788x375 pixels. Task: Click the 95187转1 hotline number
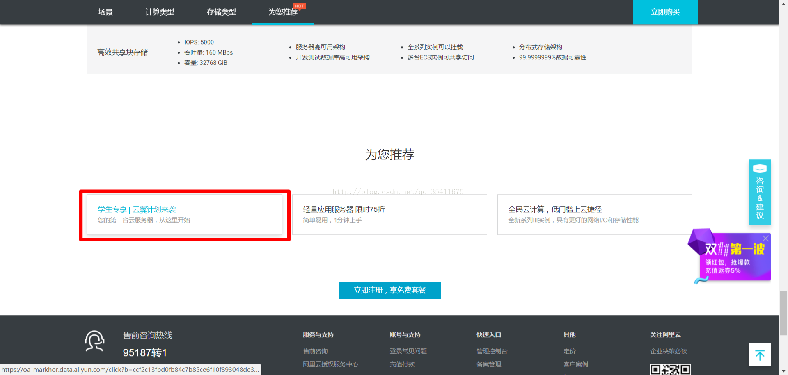coord(145,353)
